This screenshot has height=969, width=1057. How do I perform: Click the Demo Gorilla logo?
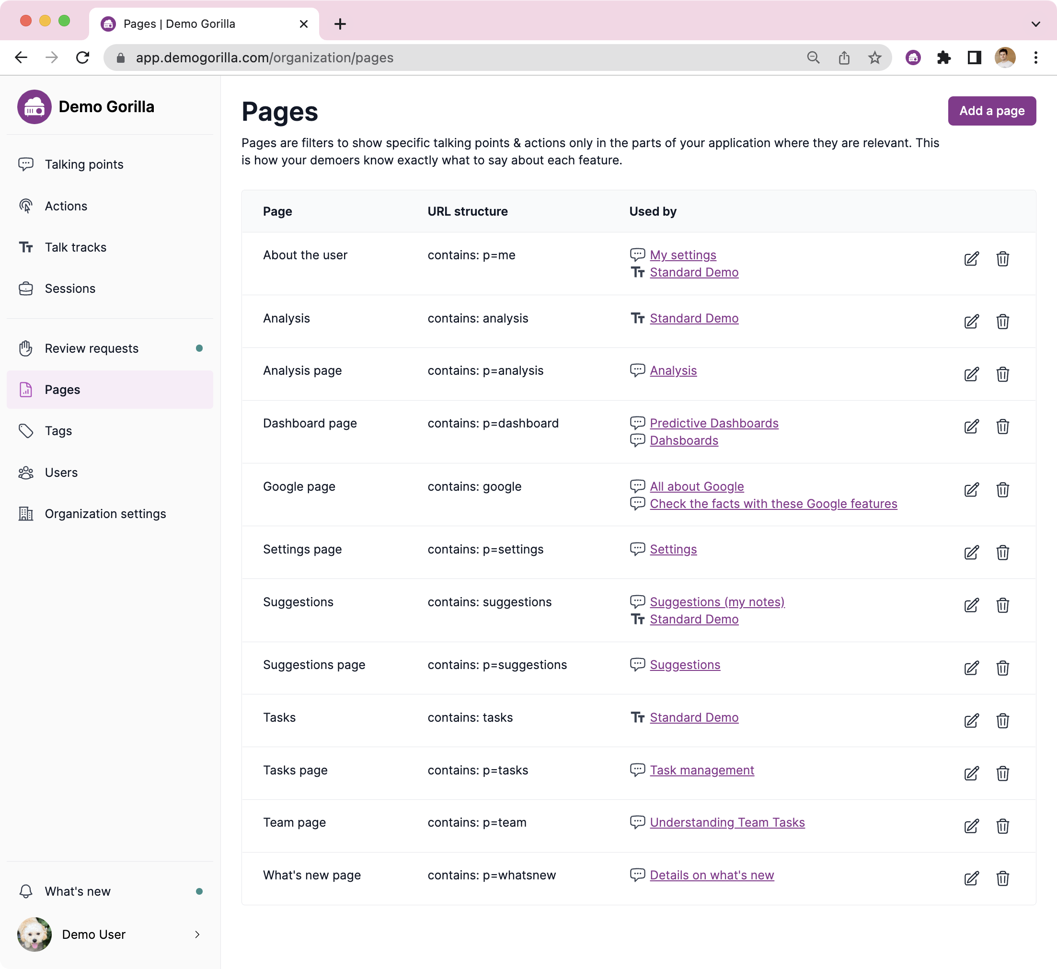click(x=34, y=106)
